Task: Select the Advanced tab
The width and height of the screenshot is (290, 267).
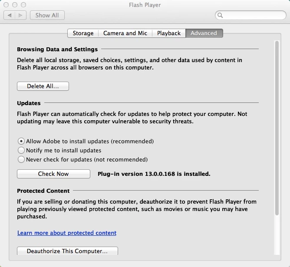Action: [x=204, y=33]
